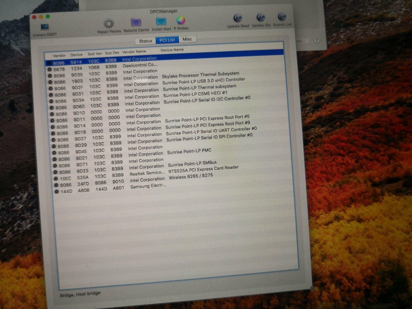Click device ID 9D71 cell
The image size is (412, 309).
[82, 164]
